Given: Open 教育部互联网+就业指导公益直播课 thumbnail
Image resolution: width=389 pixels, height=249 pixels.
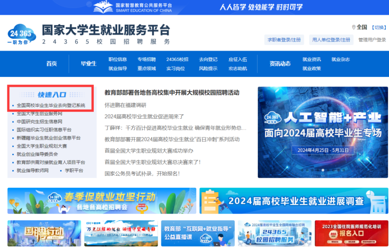Looking at the screenshot, I should pyautogui.click(x=198, y=233).
